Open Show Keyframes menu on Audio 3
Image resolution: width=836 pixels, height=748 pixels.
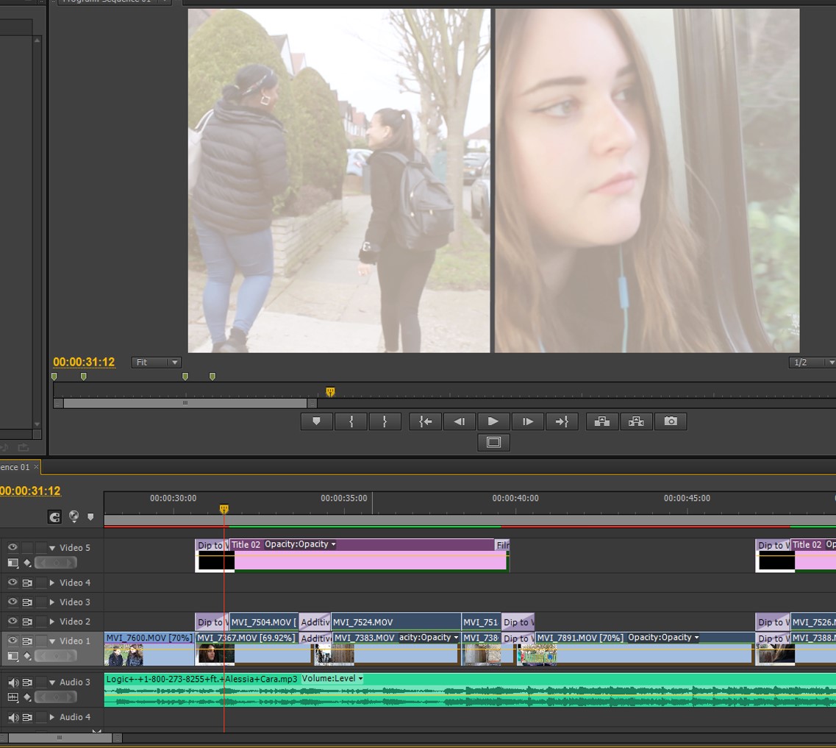click(28, 697)
